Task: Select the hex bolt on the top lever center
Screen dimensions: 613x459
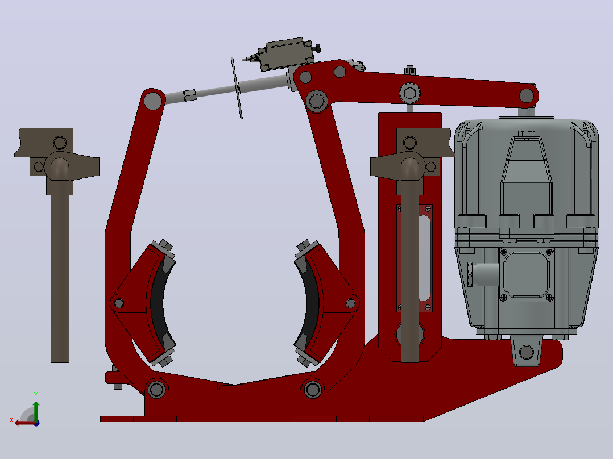Action: [x=409, y=93]
